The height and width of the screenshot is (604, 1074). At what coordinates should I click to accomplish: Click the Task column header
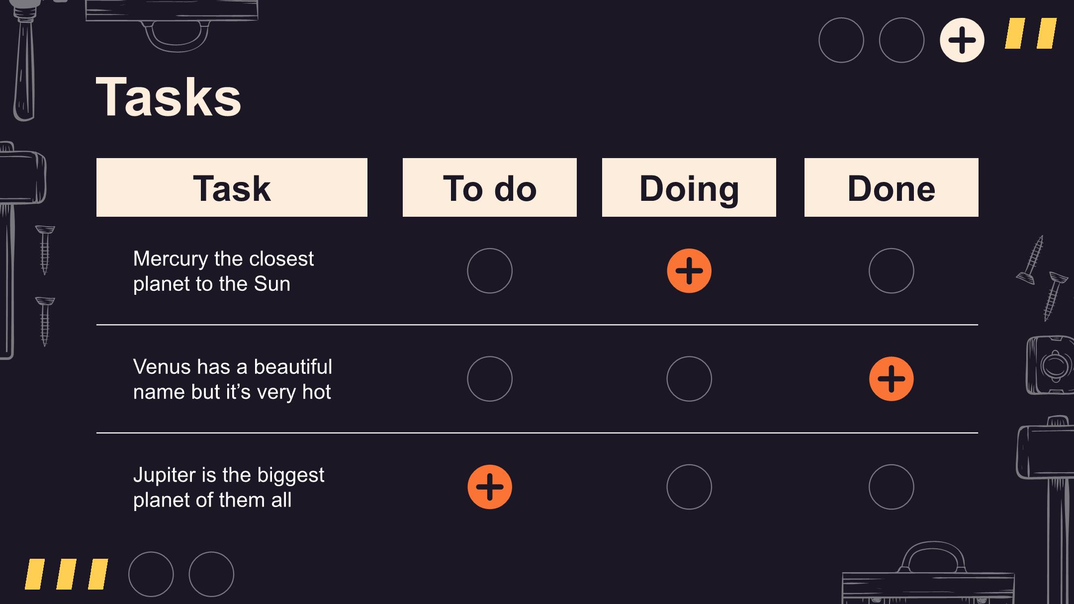click(232, 187)
